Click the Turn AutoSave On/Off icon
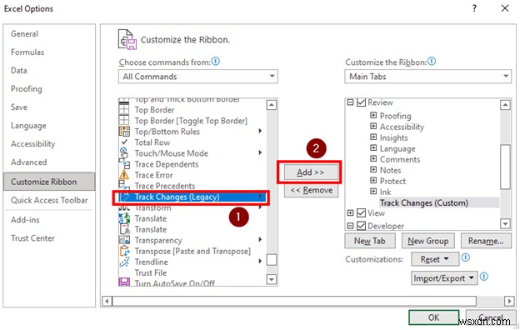 coord(124,282)
